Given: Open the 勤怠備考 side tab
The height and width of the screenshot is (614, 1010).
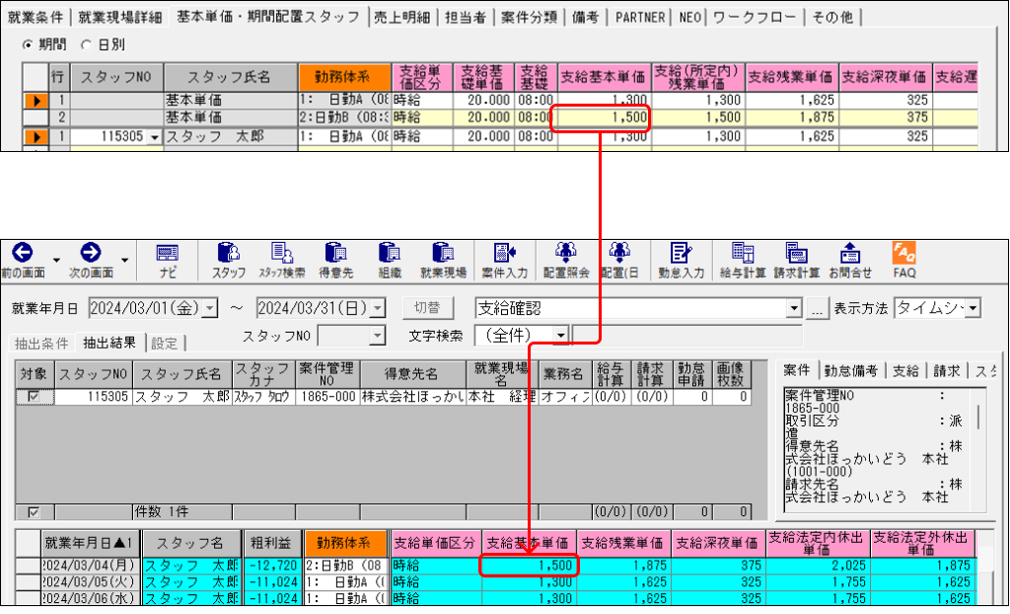Looking at the screenshot, I should pyautogui.click(x=851, y=371).
